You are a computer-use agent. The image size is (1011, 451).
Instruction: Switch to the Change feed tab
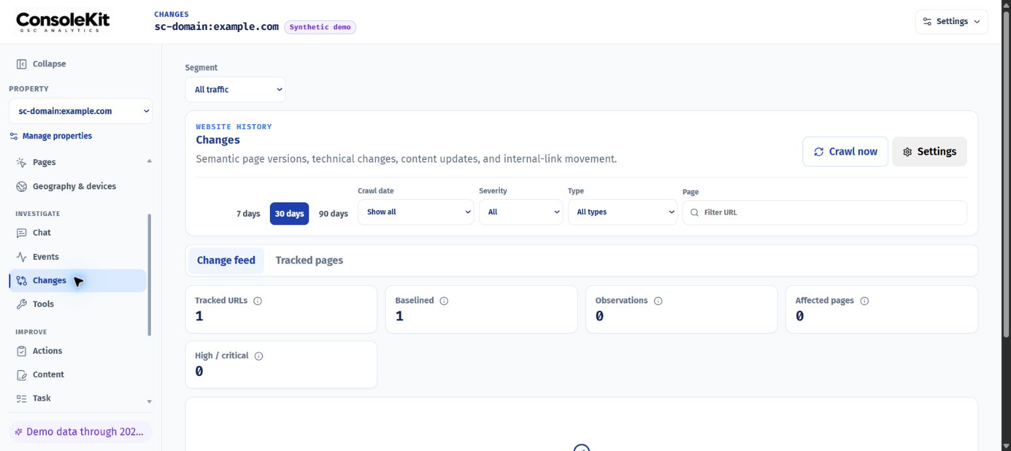click(x=226, y=260)
